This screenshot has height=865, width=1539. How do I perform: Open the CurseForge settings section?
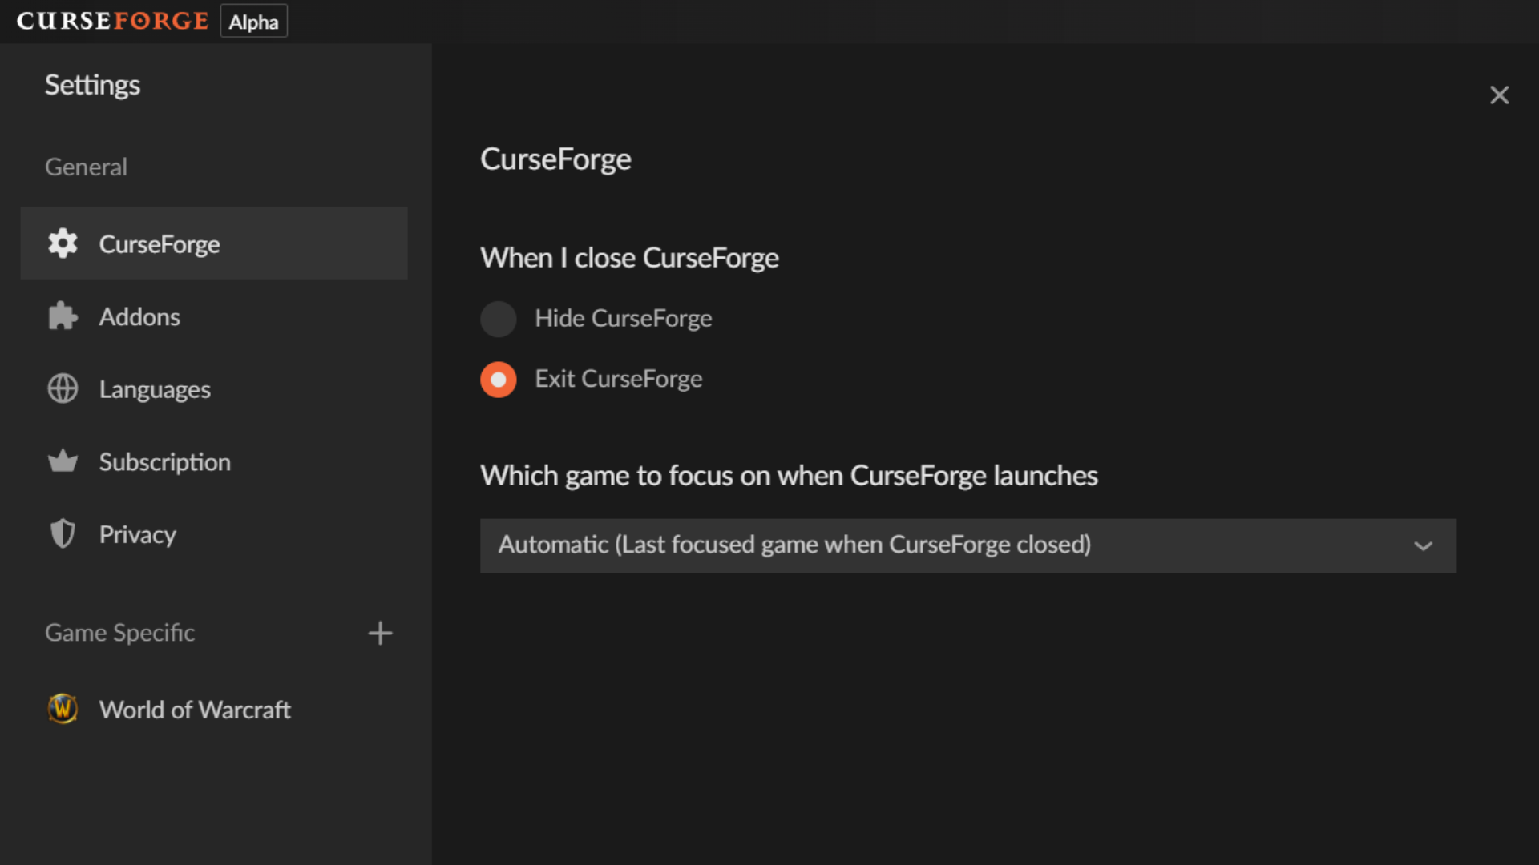pyautogui.click(x=214, y=243)
